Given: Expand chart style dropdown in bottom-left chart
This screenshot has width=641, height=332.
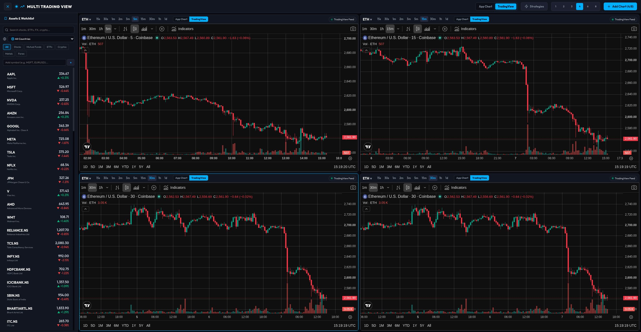Looking at the screenshot, I should pos(144,188).
